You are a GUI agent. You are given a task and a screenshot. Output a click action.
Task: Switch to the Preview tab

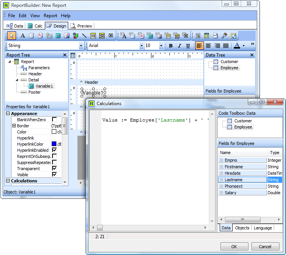[x=81, y=26]
